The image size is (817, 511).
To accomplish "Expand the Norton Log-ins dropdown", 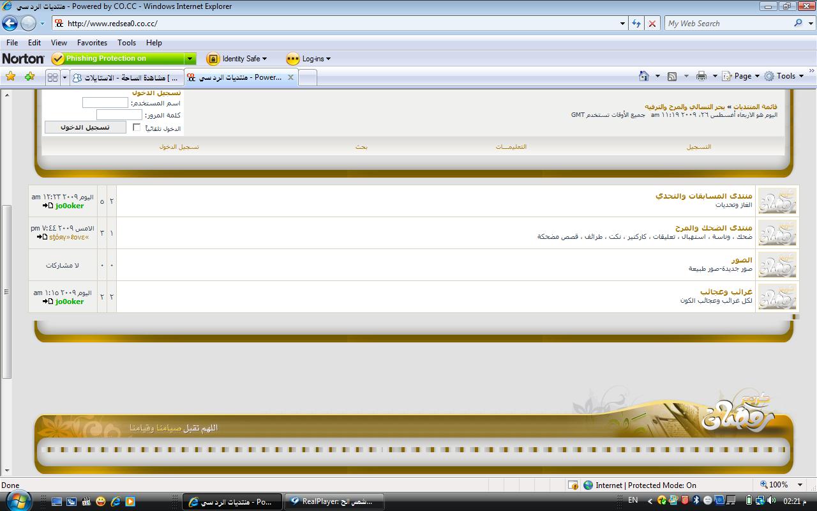I will pyautogui.click(x=309, y=59).
